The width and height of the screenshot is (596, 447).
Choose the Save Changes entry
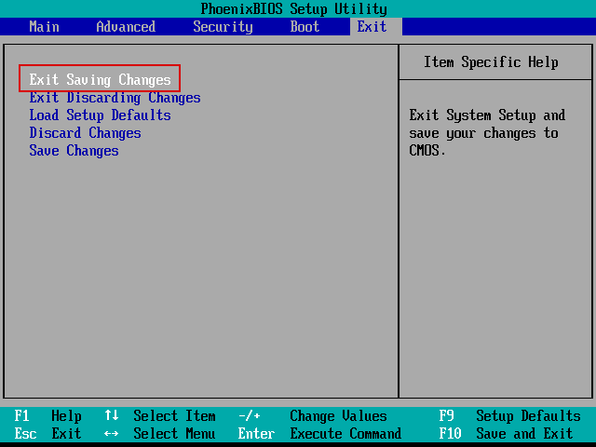point(74,151)
